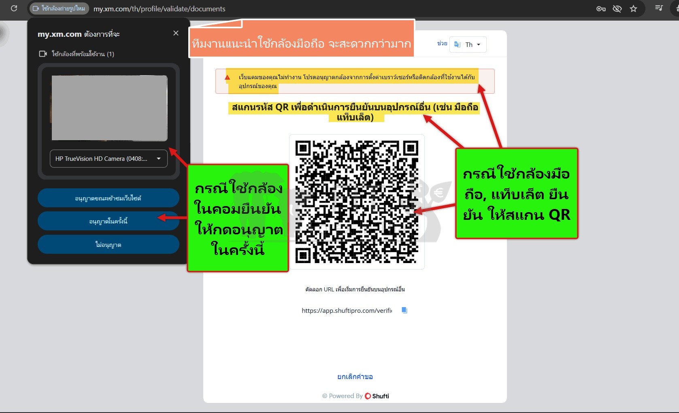
Task: Click the 'ยกเลิกคำขอ' cancel request link
Action: point(355,377)
